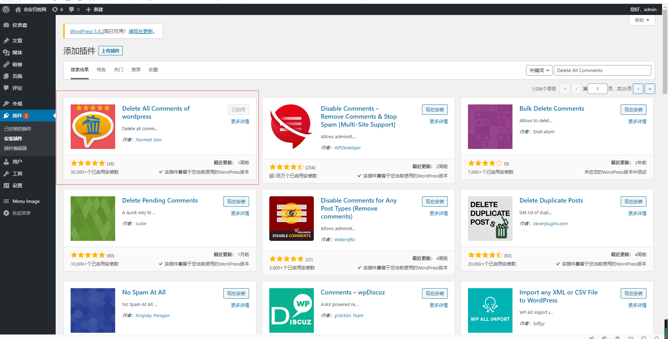Switch to the 推荐 tab
The image size is (668, 339).
(136, 70)
